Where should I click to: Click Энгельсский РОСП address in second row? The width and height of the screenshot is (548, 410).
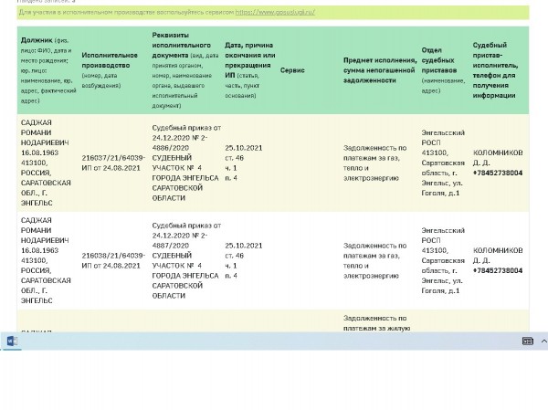443,260
